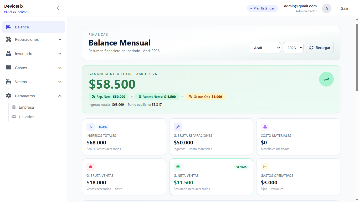Viewport: 359px width, 202px height.
Task: Click the A avatar circle in the header
Action: coord(327,8)
